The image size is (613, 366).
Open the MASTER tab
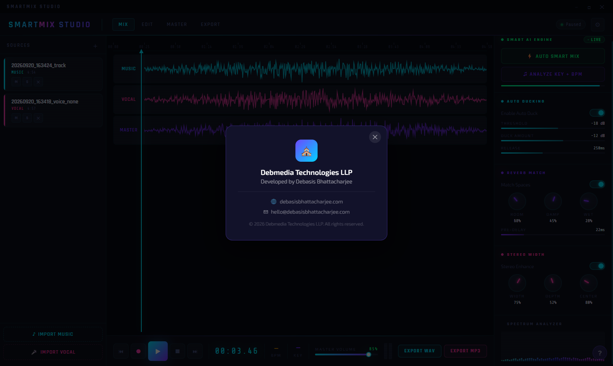click(177, 24)
